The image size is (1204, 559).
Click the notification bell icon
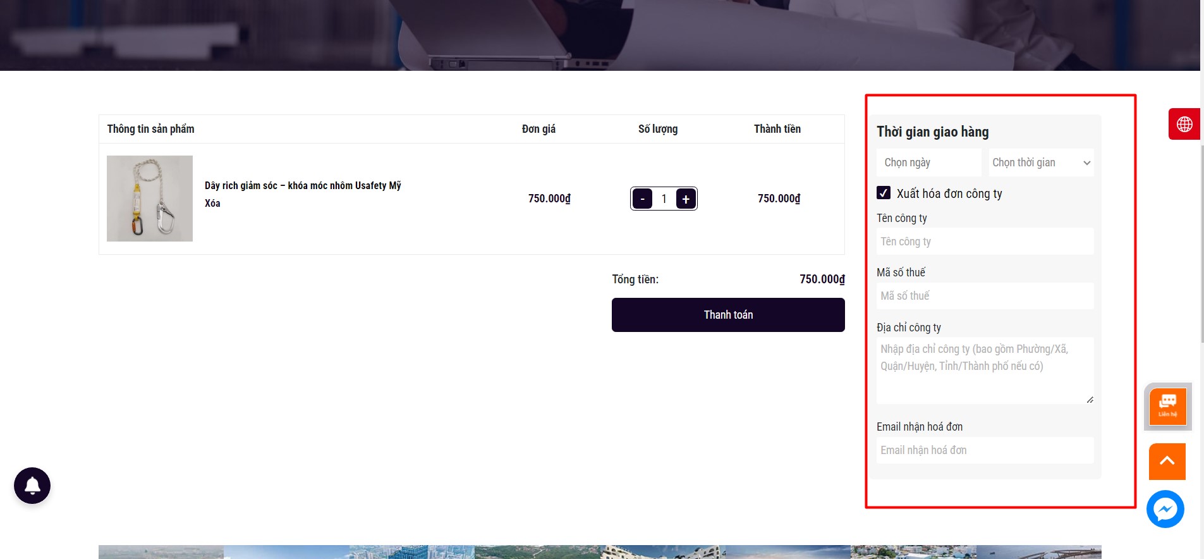tap(32, 486)
